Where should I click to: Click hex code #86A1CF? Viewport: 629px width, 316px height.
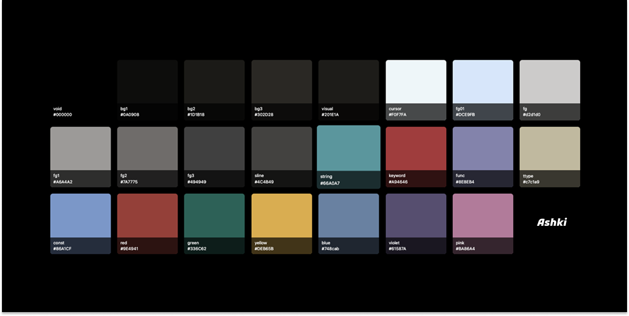[x=63, y=249]
